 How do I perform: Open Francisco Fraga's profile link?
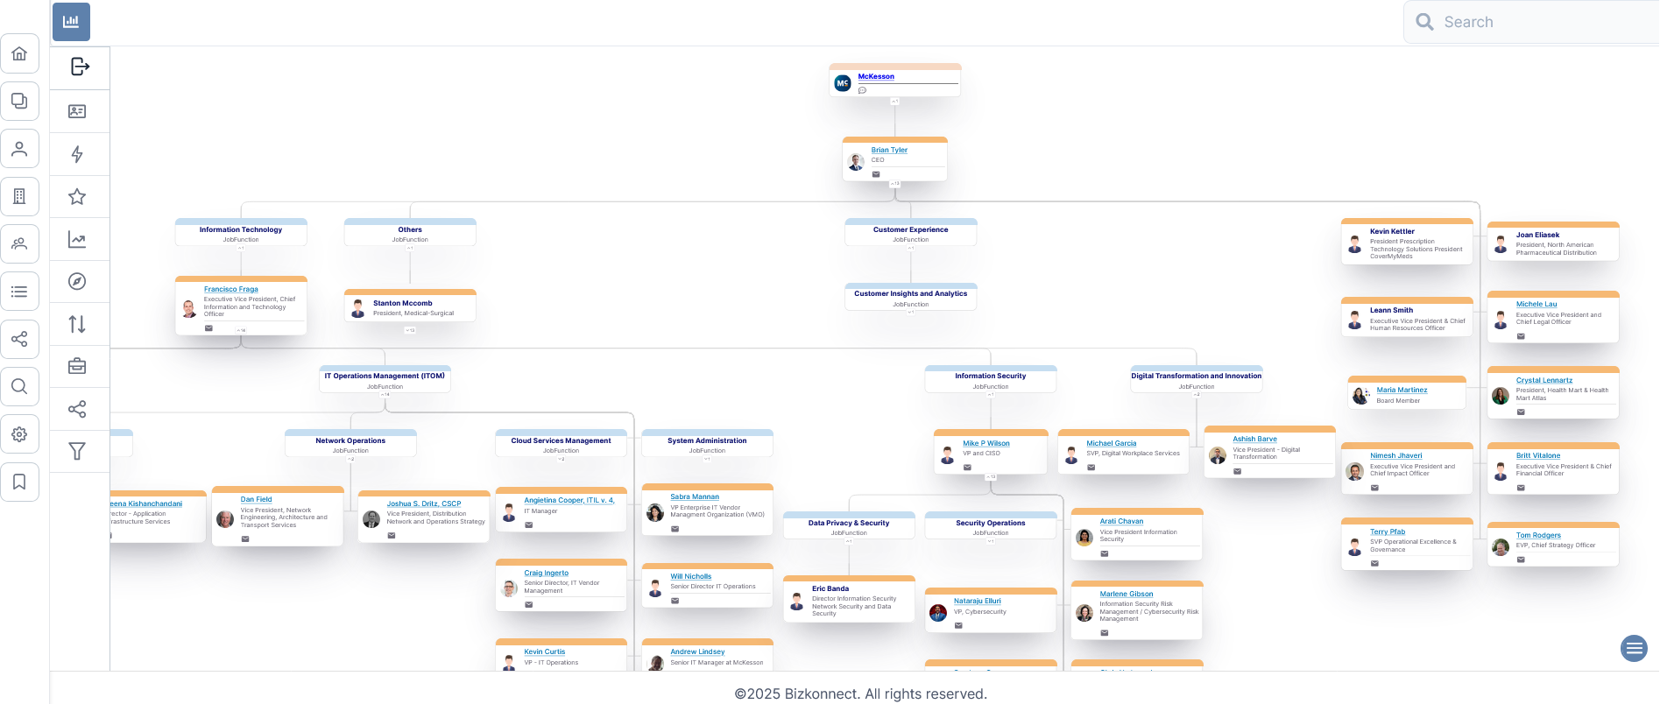(231, 290)
